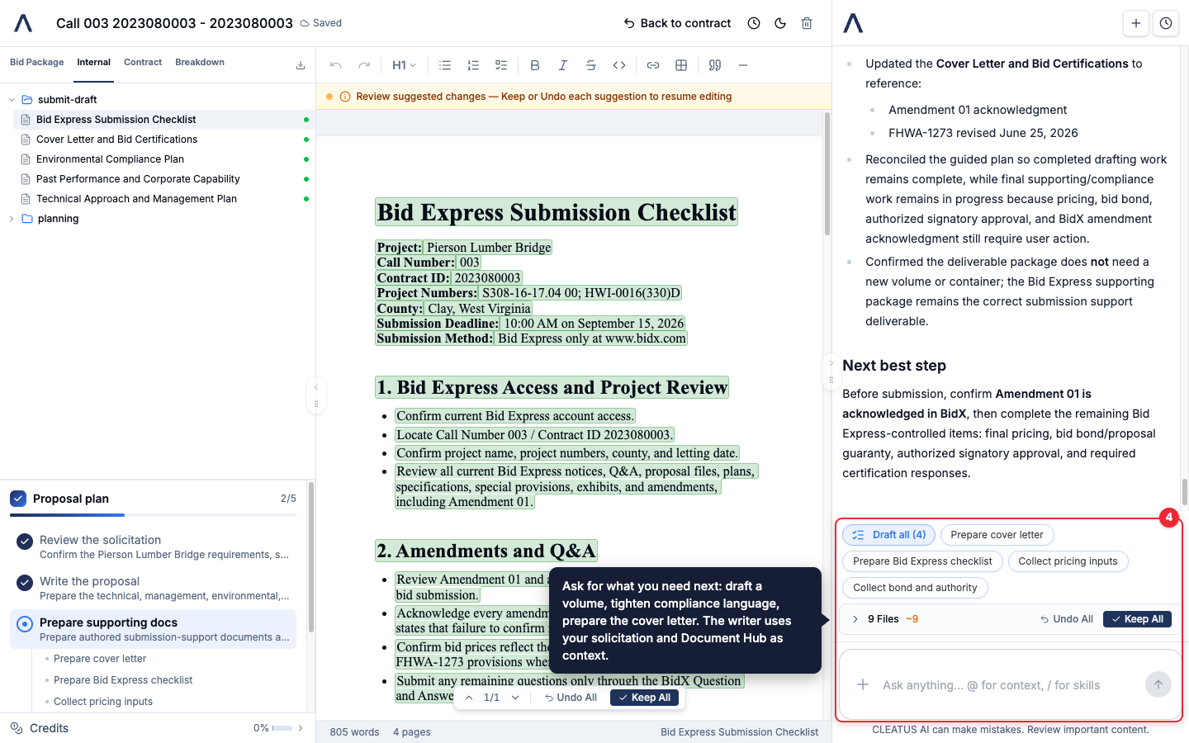Viewport: 1189px width, 743px height.
Task: Expand the Credits section chevron
Action: [x=301, y=728]
